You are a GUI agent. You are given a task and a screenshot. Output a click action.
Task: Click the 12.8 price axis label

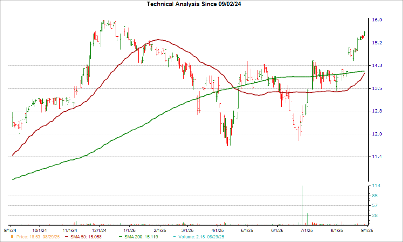(x=377, y=111)
